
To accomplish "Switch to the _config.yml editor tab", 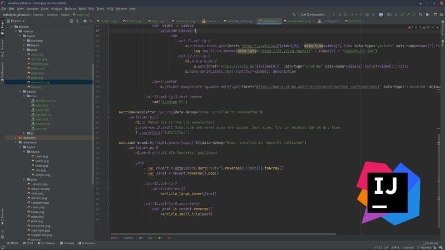I will point(331,21).
